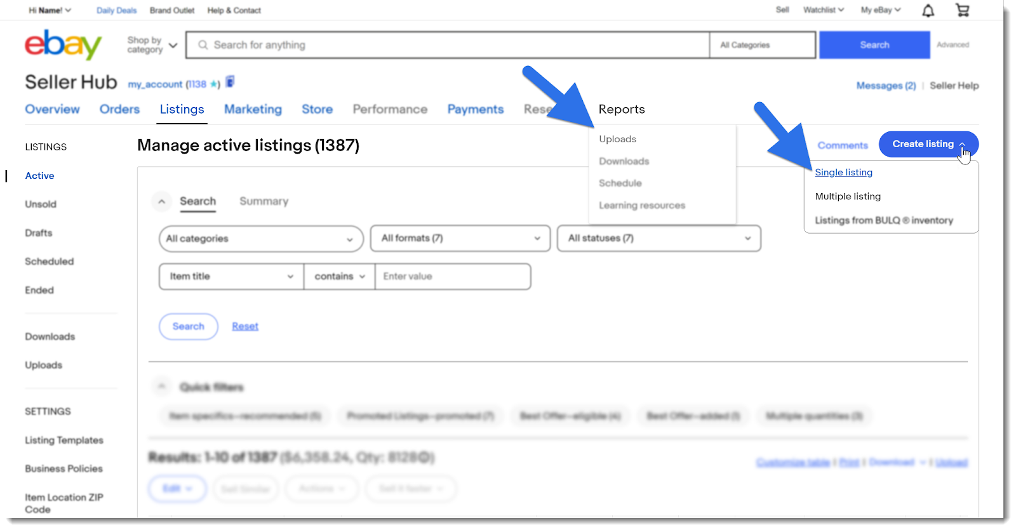Viewport: 1016px width, 530px height.
Task: Switch to the Summary tab
Action: tap(264, 201)
